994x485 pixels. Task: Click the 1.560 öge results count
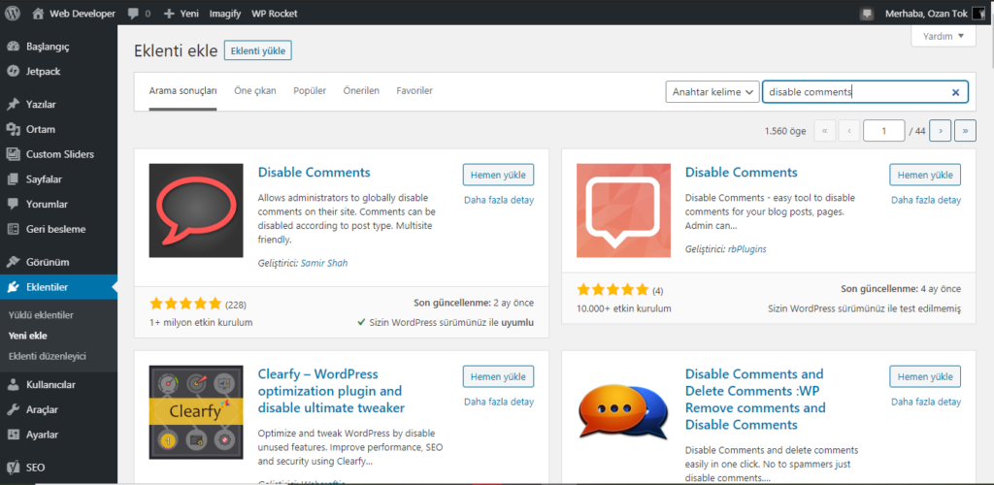click(x=784, y=131)
